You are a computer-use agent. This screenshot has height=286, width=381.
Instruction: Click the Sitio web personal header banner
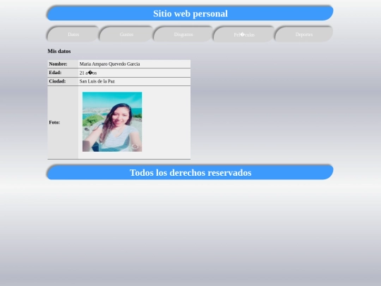coord(190,13)
